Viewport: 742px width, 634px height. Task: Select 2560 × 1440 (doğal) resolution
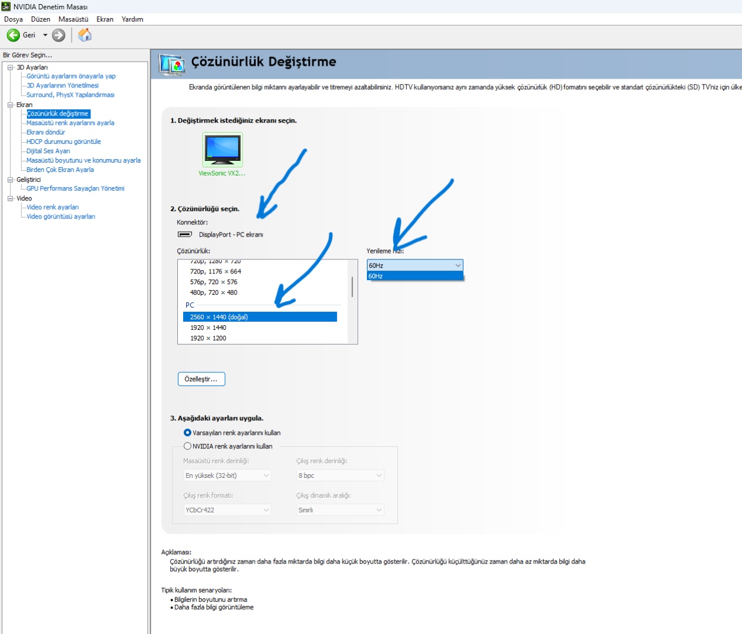[260, 317]
